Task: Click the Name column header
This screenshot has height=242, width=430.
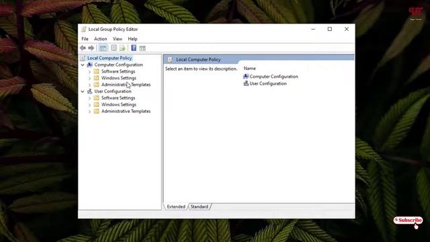Action: tap(249, 69)
